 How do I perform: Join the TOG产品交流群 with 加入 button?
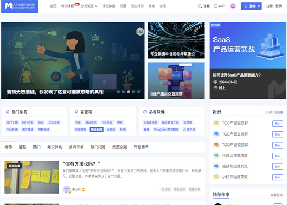(278, 145)
